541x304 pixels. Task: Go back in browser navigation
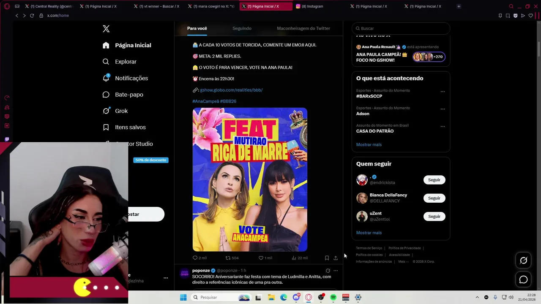[x=17, y=16]
